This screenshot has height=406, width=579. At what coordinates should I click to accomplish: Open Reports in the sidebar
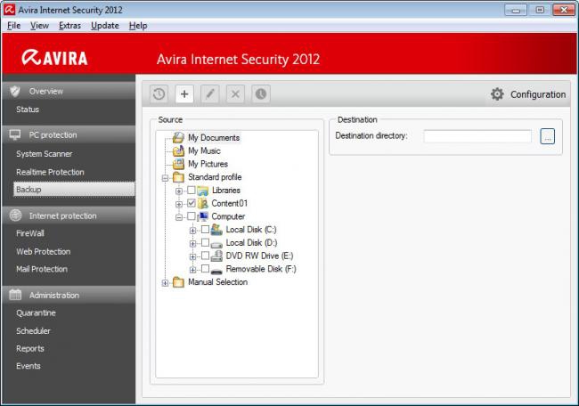[30, 348]
